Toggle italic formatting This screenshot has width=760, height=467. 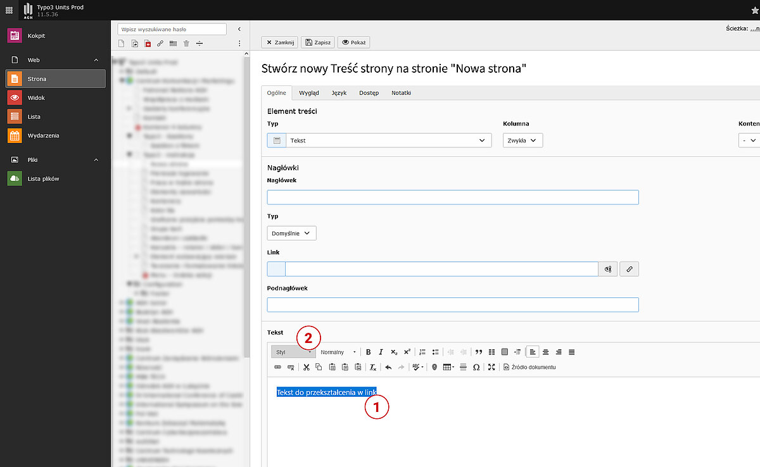click(381, 352)
